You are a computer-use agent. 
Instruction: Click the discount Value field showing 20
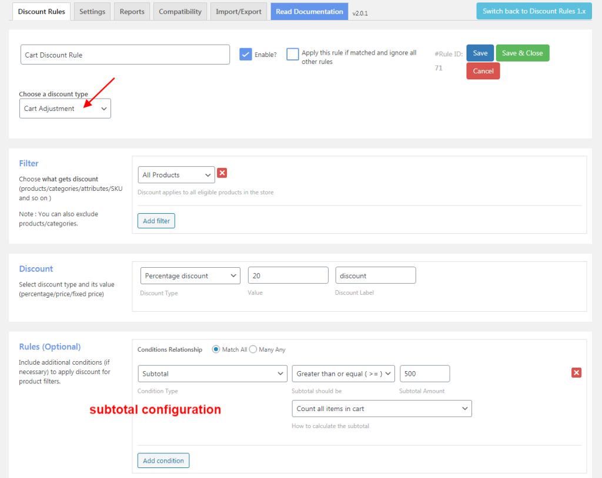point(288,275)
